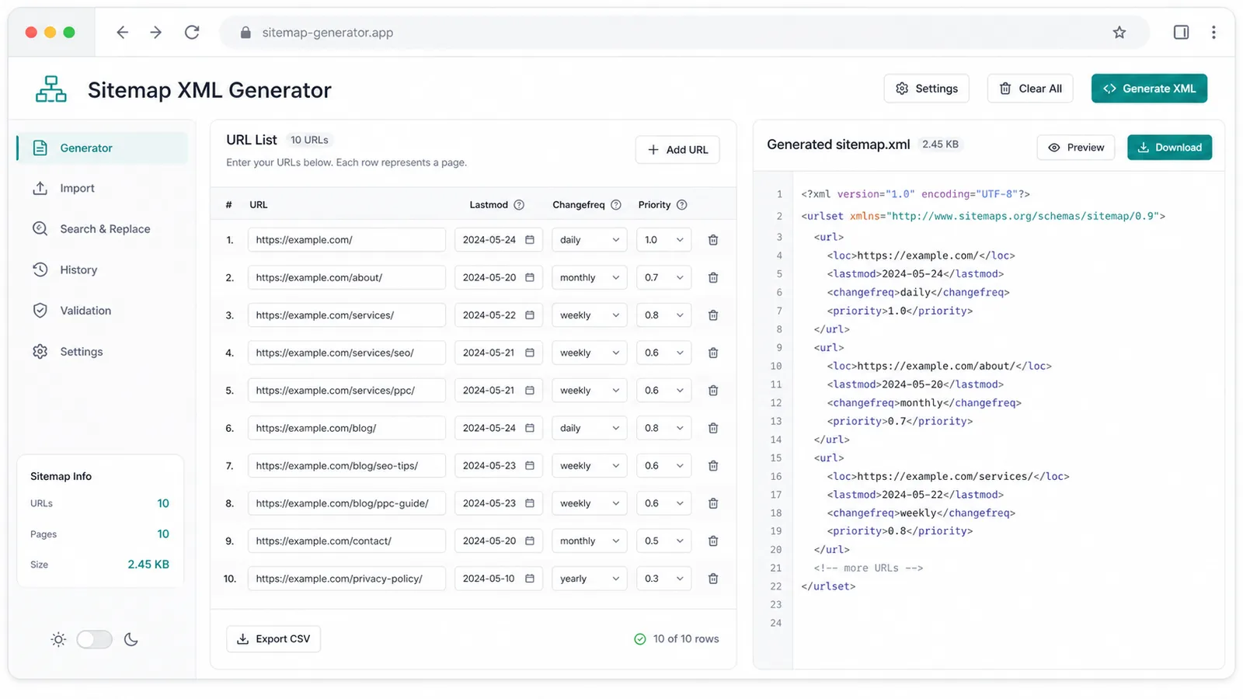The image size is (1243, 699).
Task: Remove the services/seo/ row via trash icon
Action: pyautogui.click(x=712, y=353)
